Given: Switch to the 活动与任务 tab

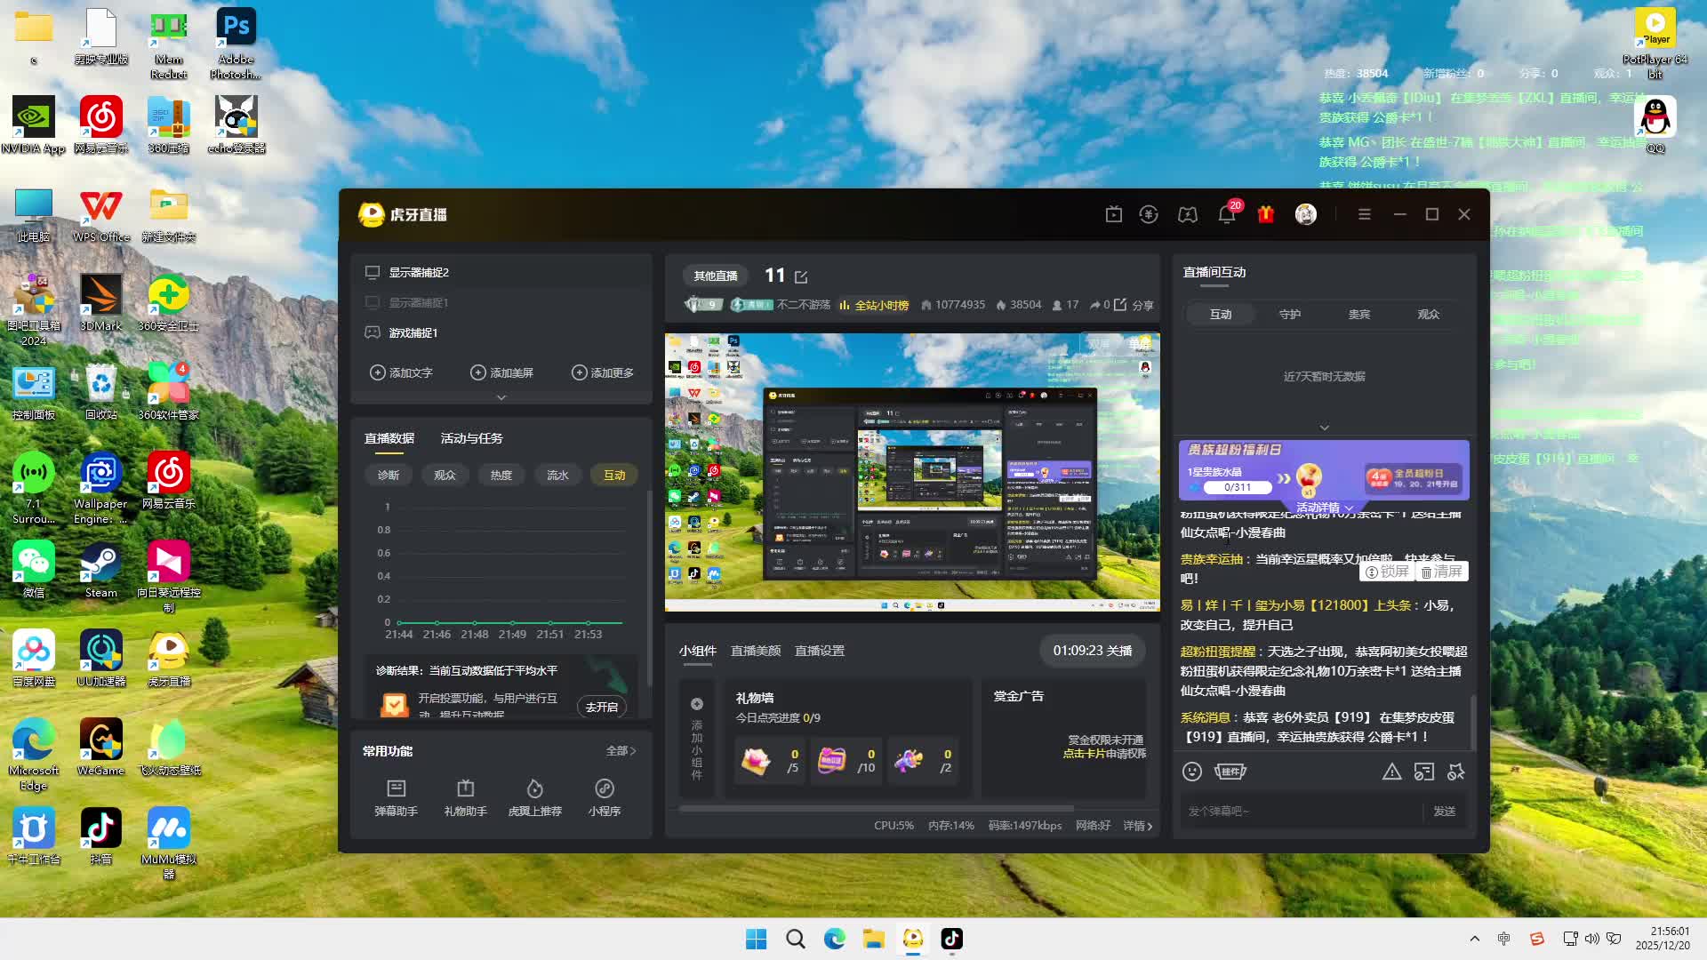Looking at the screenshot, I should point(471,438).
